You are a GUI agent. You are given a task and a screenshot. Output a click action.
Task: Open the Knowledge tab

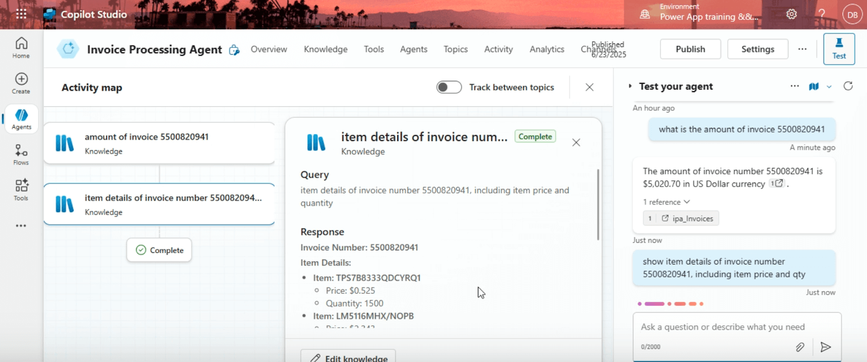[x=326, y=49]
